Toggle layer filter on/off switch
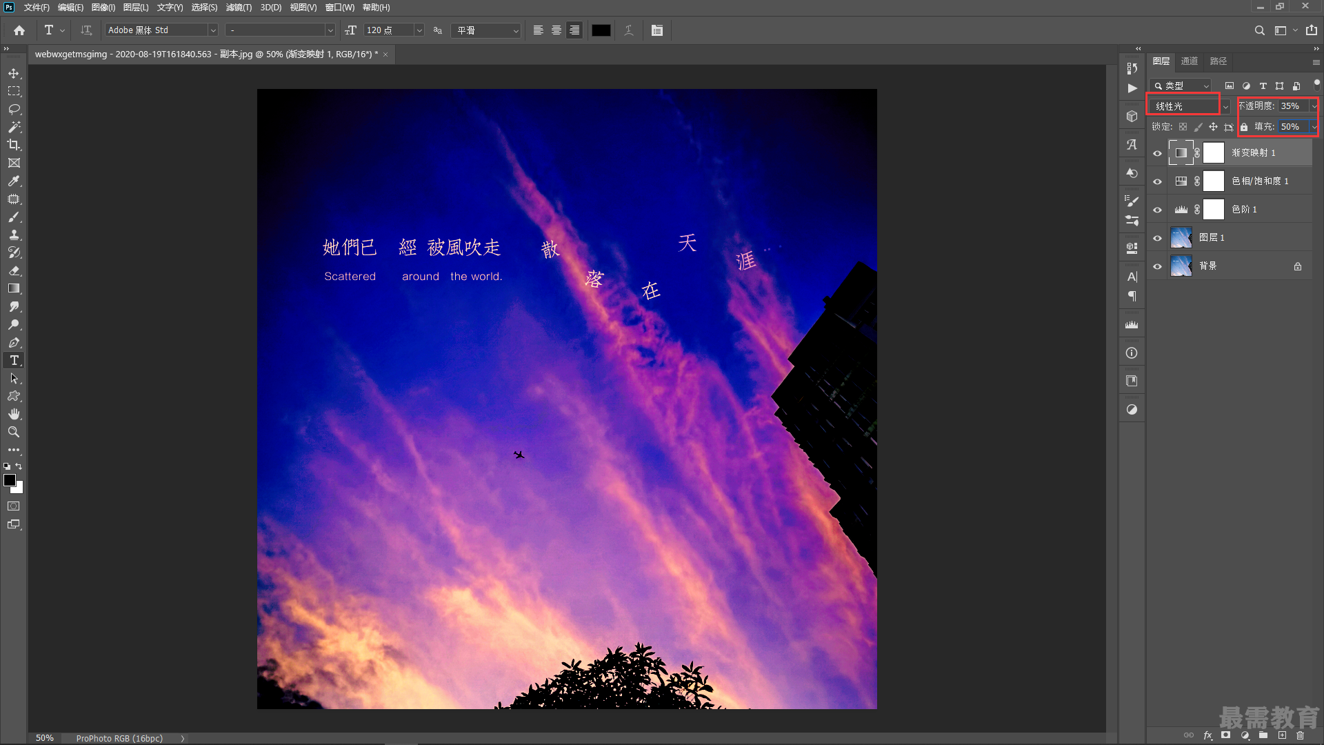 click(x=1316, y=84)
